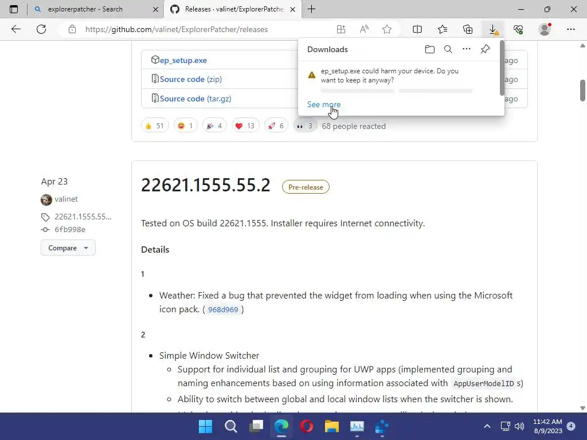
Task: Open volume control in system tray
Action: (519, 426)
